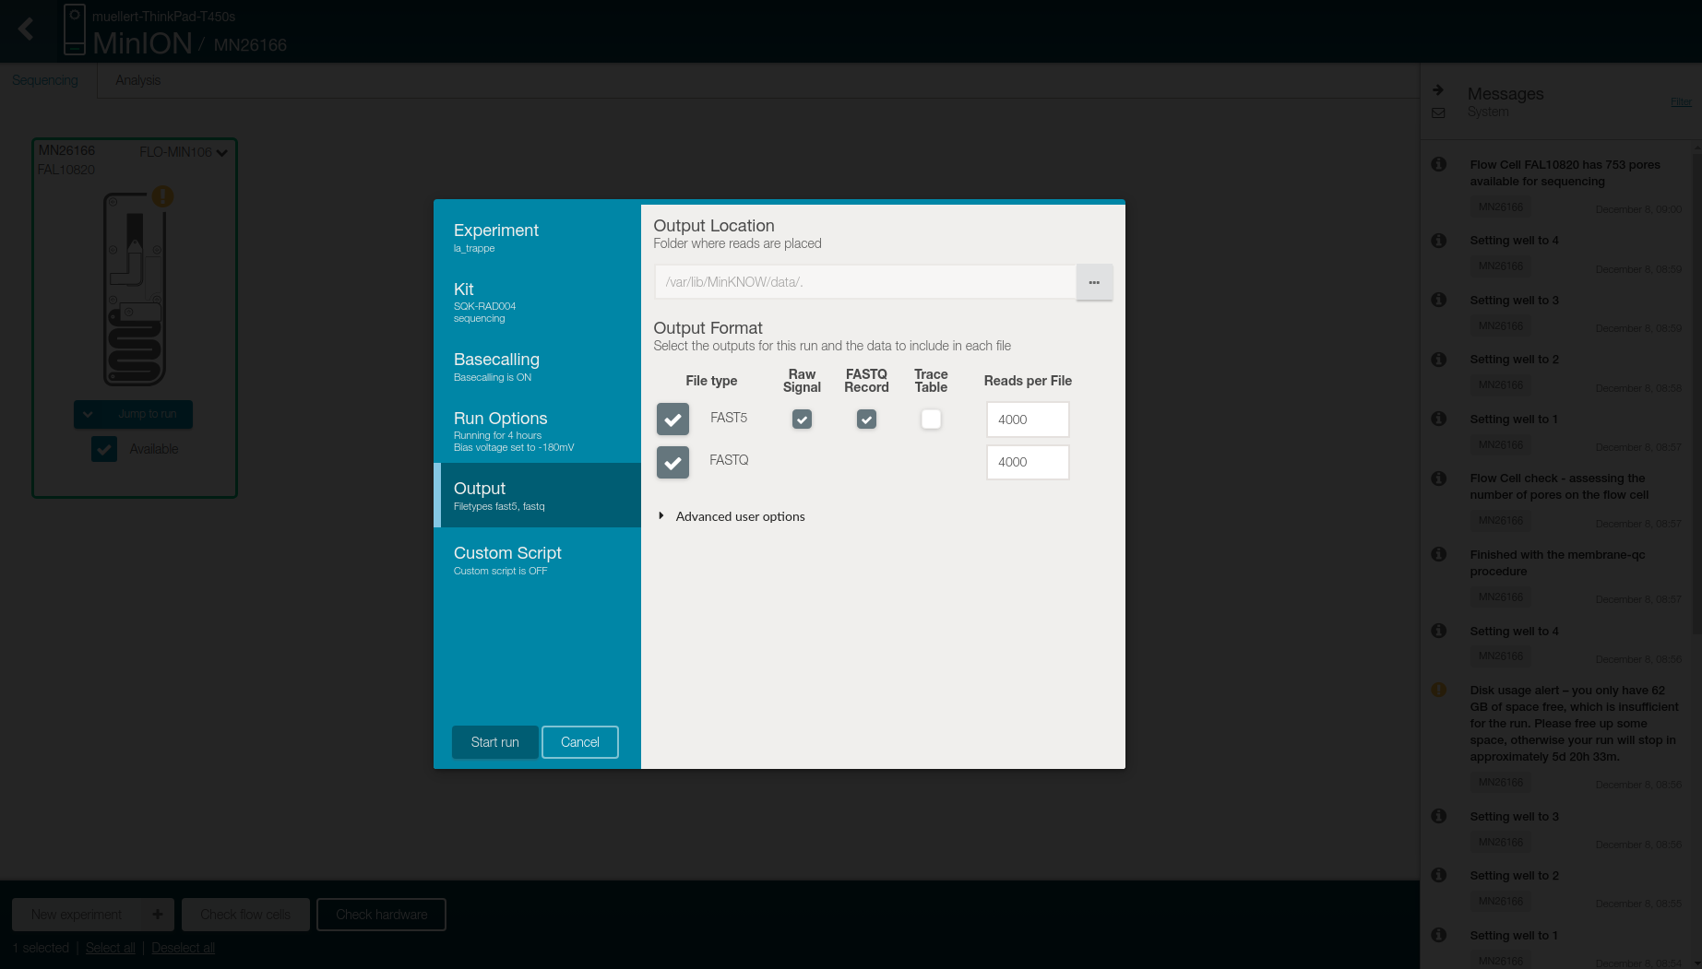Click the envelope icon under Messages arrow
This screenshot has height=969, width=1702.
coord(1437,113)
